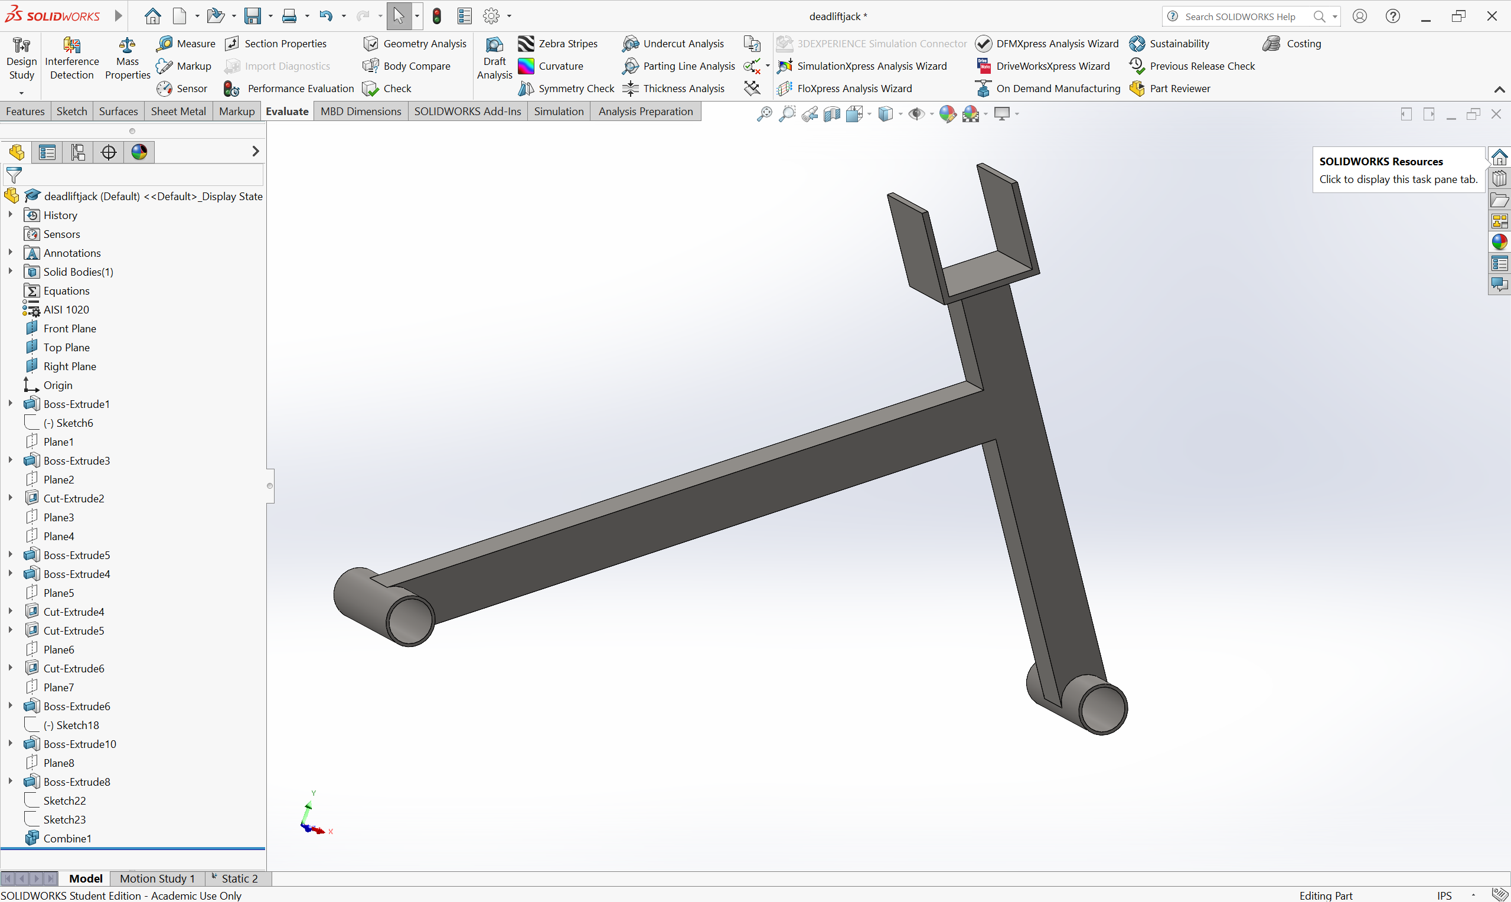Run Previous Release Check
This screenshot has height=902, width=1511.
[x=1192, y=66]
